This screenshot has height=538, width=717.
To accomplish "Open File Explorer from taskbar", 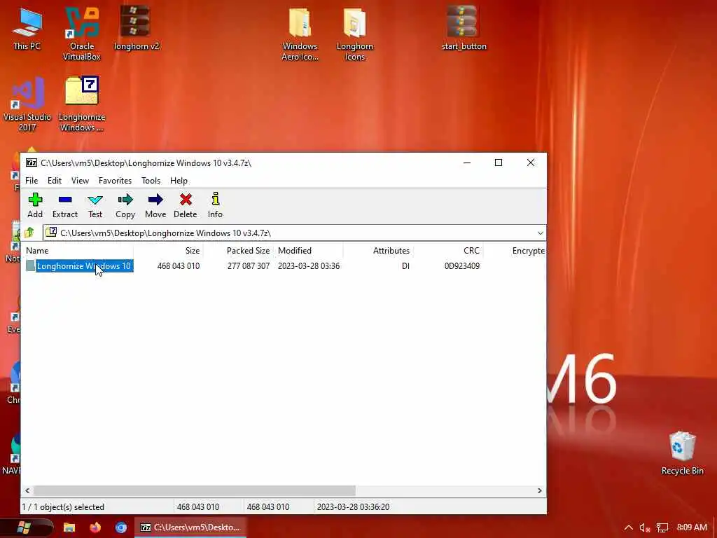I will [69, 527].
